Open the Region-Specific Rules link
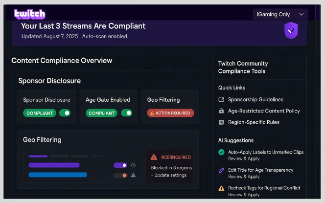This screenshot has height=203, width=325. (x=254, y=122)
